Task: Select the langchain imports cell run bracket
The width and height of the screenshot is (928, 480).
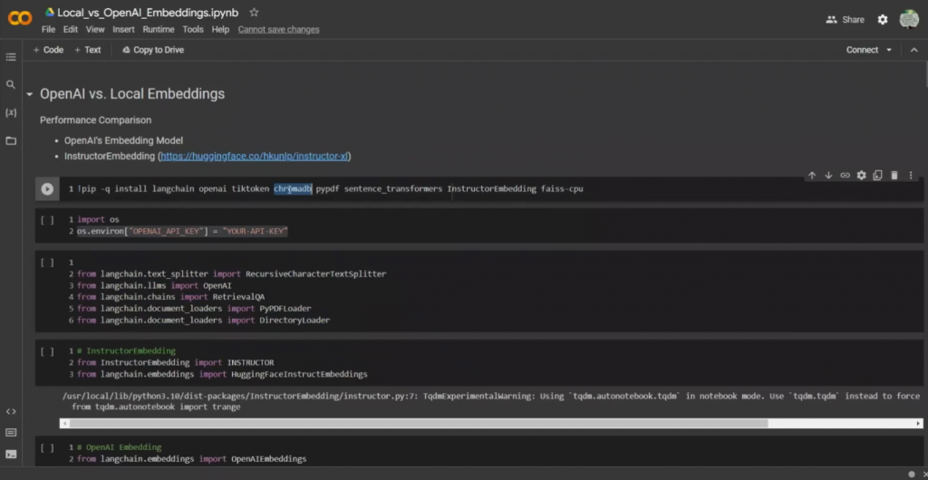Action: pyautogui.click(x=47, y=263)
